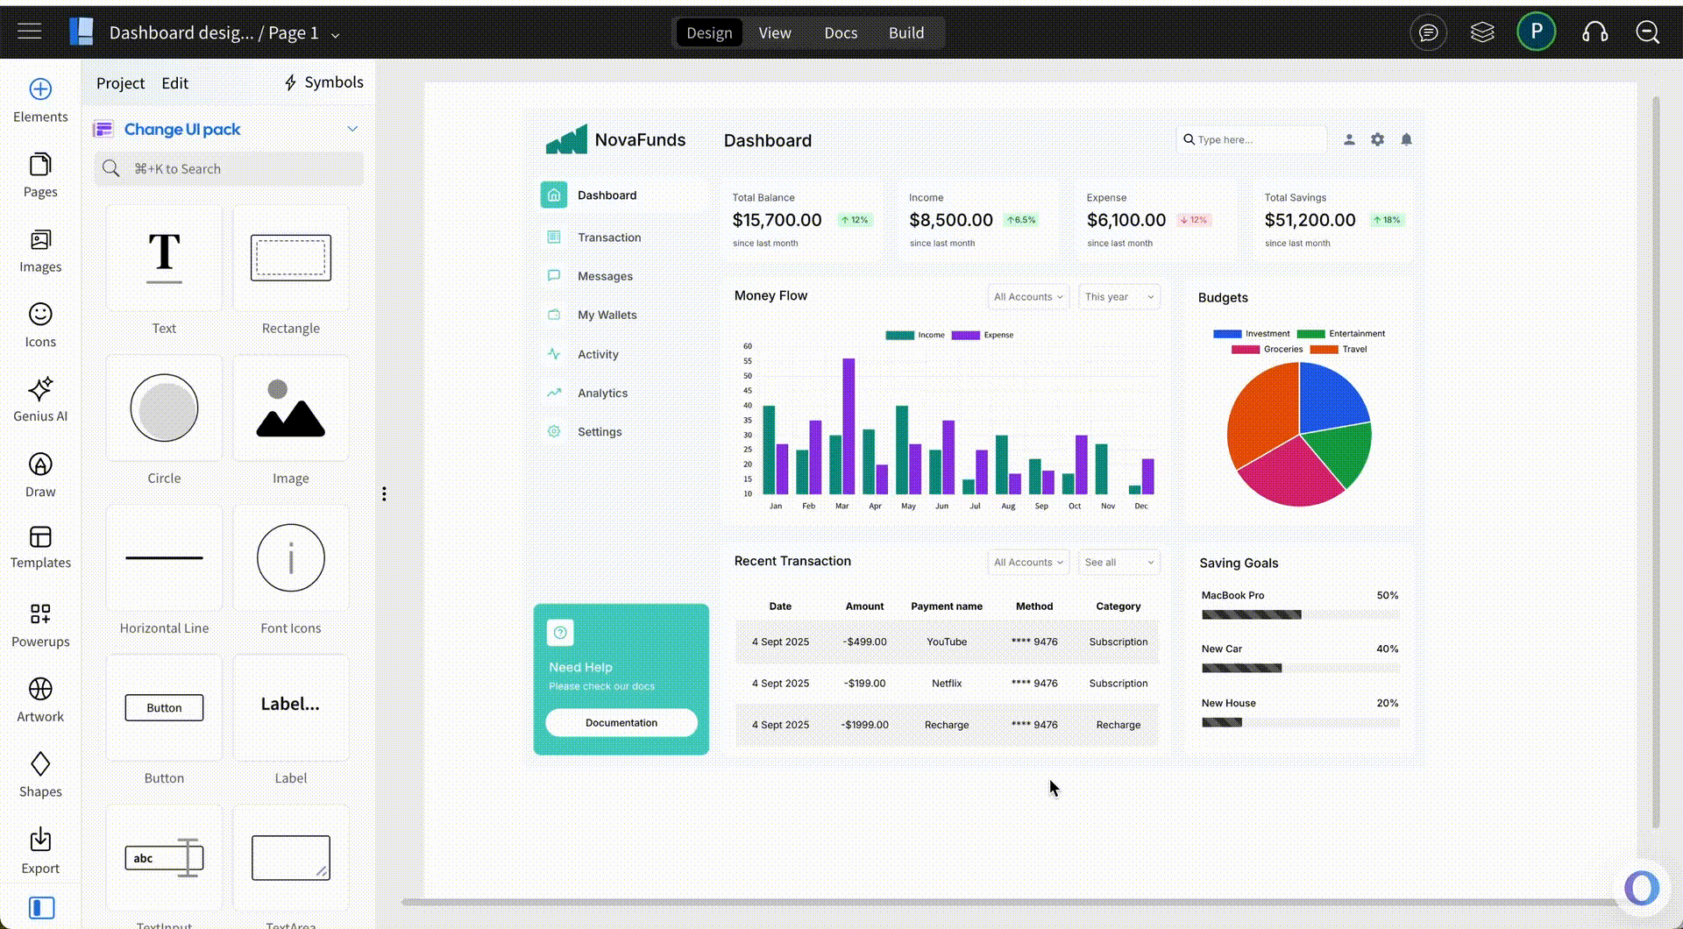Open the Symbols panel
The height and width of the screenshot is (929, 1683).
pos(323,82)
